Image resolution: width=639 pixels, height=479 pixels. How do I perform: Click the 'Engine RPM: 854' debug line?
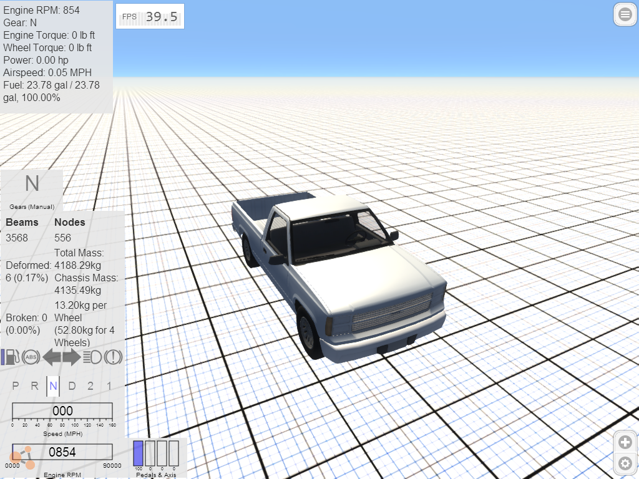(x=41, y=10)
